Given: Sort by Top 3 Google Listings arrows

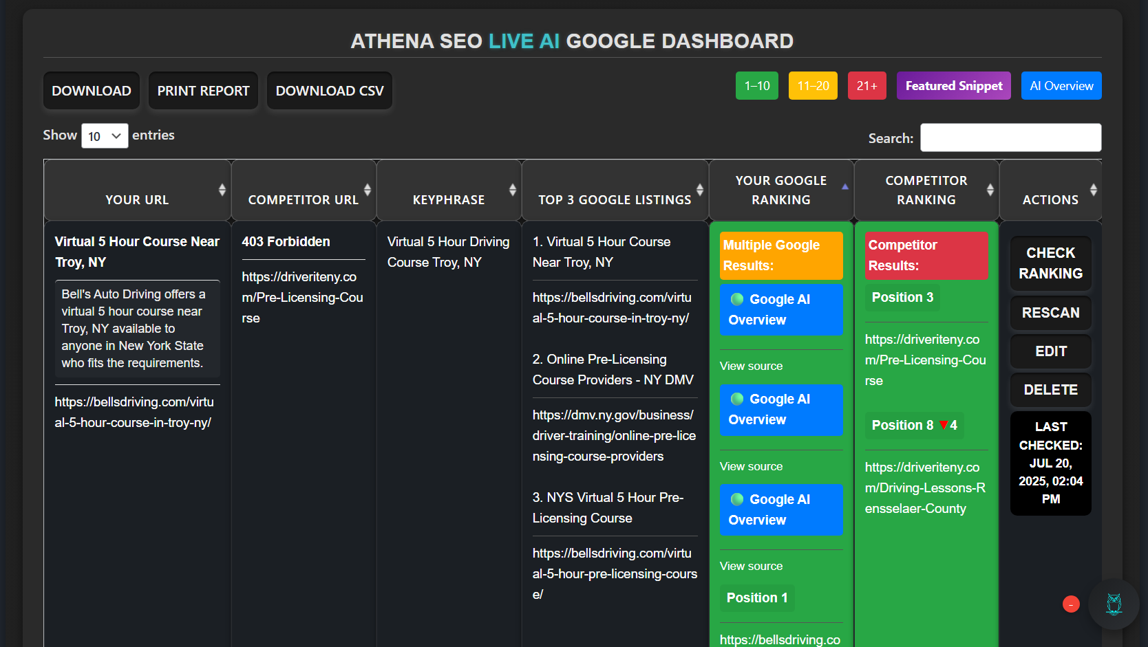Looking at the screenshot, I should pos(700,190).
